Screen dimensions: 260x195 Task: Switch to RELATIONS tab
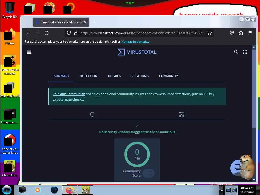pyautogui.click(x=140, y=76)
